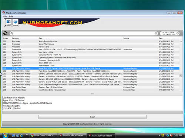
Task: Click the magnifying glass search icon
Action: coord(12,33)
